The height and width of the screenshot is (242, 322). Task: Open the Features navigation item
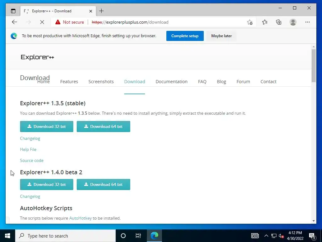click(69, 82)
